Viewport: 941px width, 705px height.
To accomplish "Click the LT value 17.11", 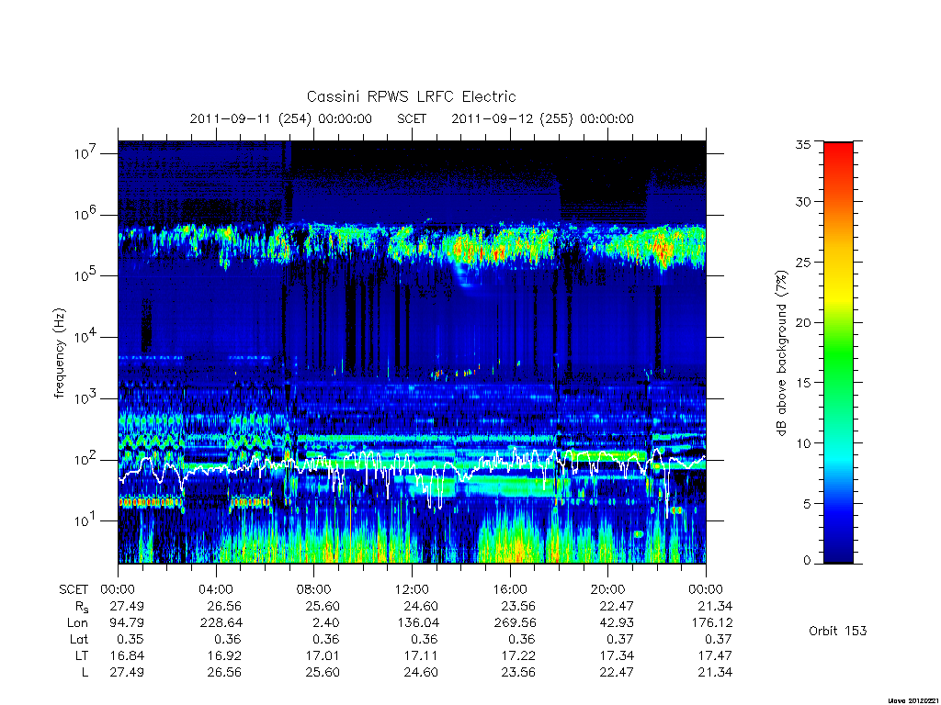I will click(421, 655).
